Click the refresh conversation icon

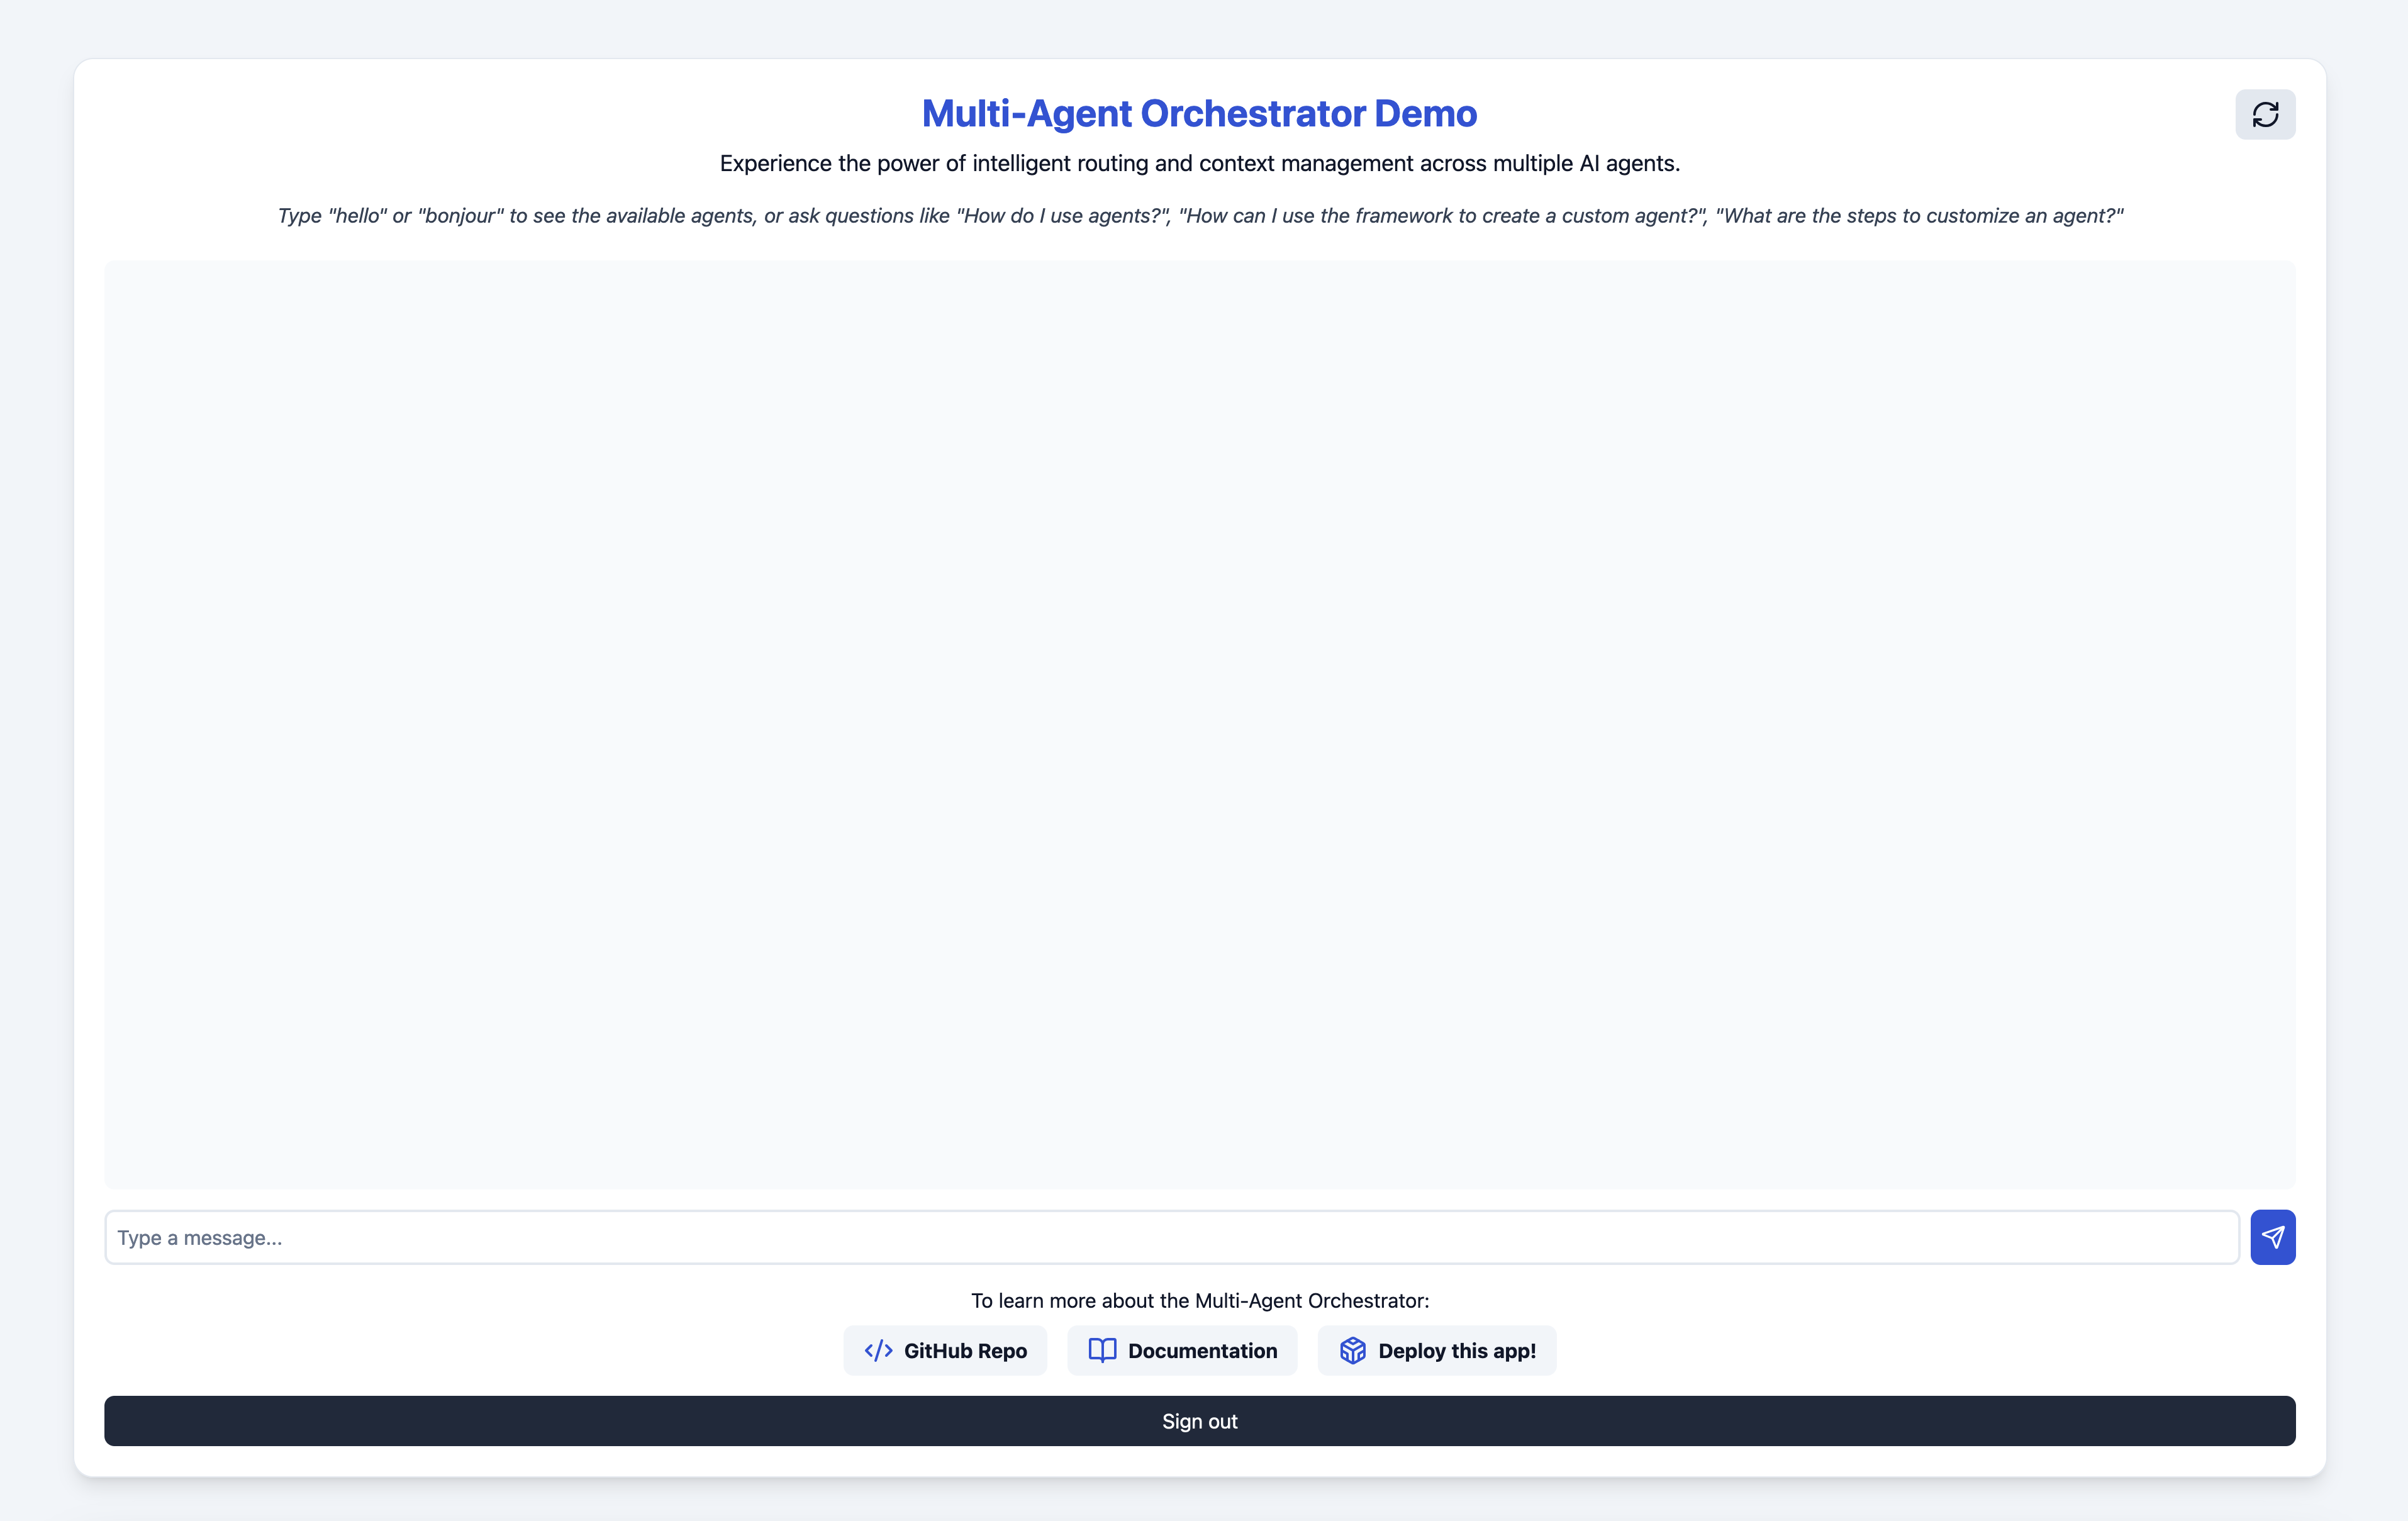pos(2265,114)
